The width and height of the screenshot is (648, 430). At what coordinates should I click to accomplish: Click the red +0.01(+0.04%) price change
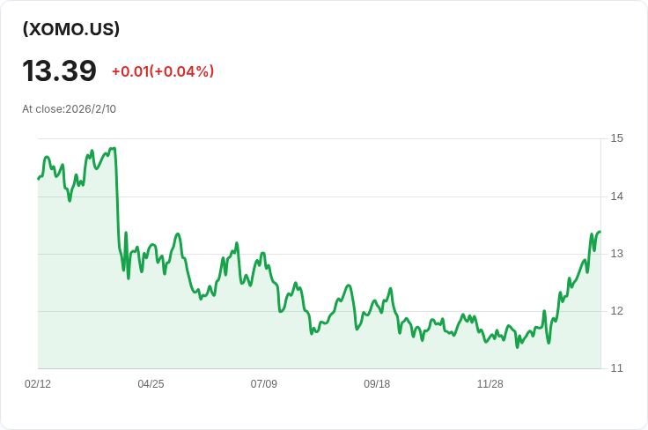(163, 71)
